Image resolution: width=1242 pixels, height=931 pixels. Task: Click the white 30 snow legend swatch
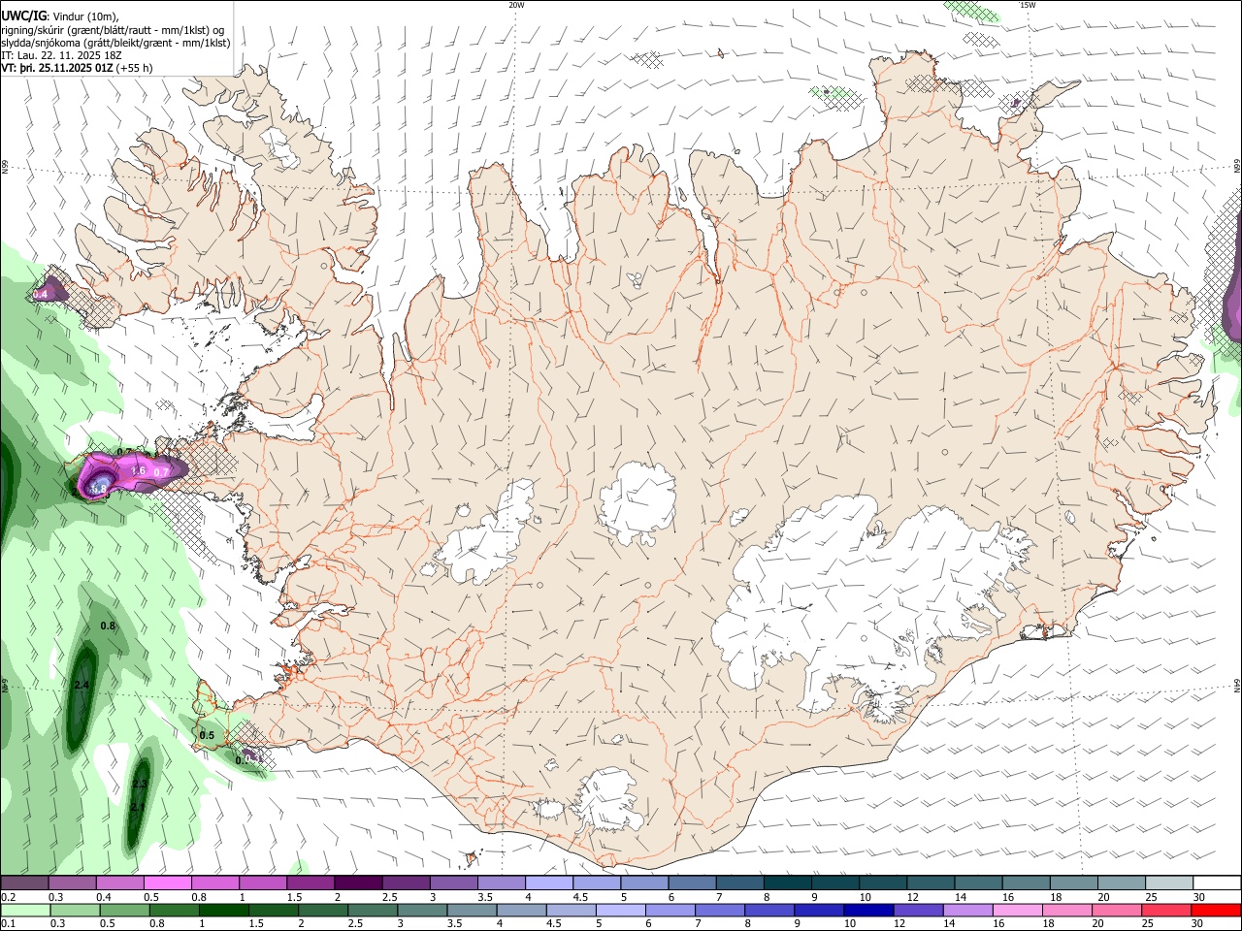click(x=1218, y=883)
